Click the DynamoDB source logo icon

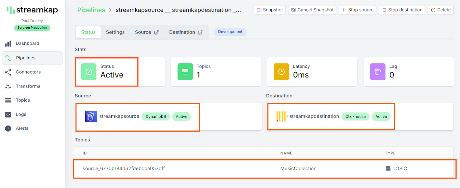tap(91, 116)
